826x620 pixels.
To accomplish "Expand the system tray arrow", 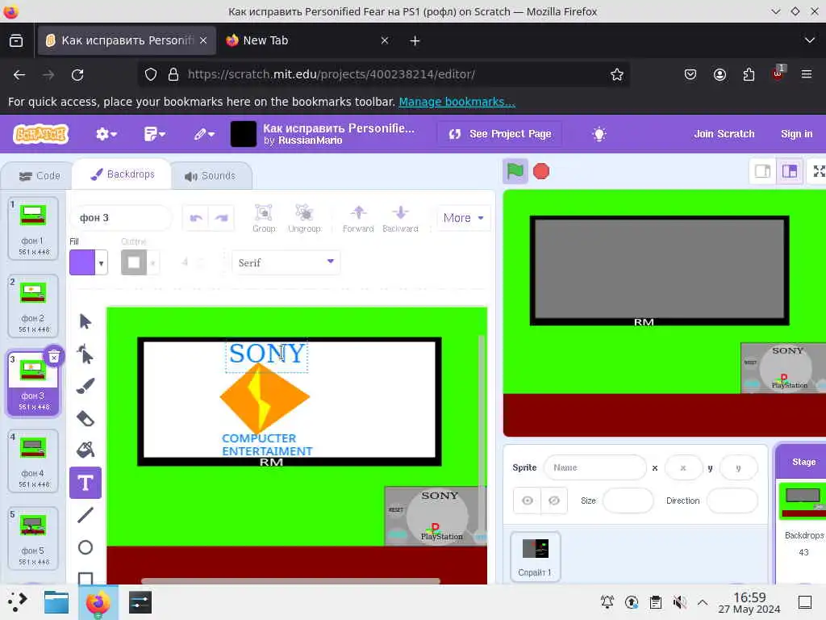I will (x=703, y=602).
